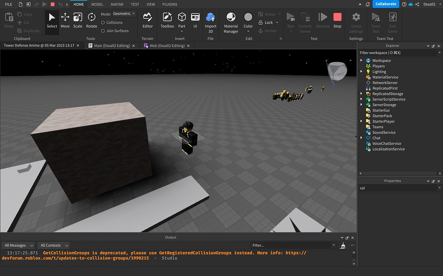
Task: Expand ReplicatedStorage in Explorer
Action: click(x=361, y=94)
